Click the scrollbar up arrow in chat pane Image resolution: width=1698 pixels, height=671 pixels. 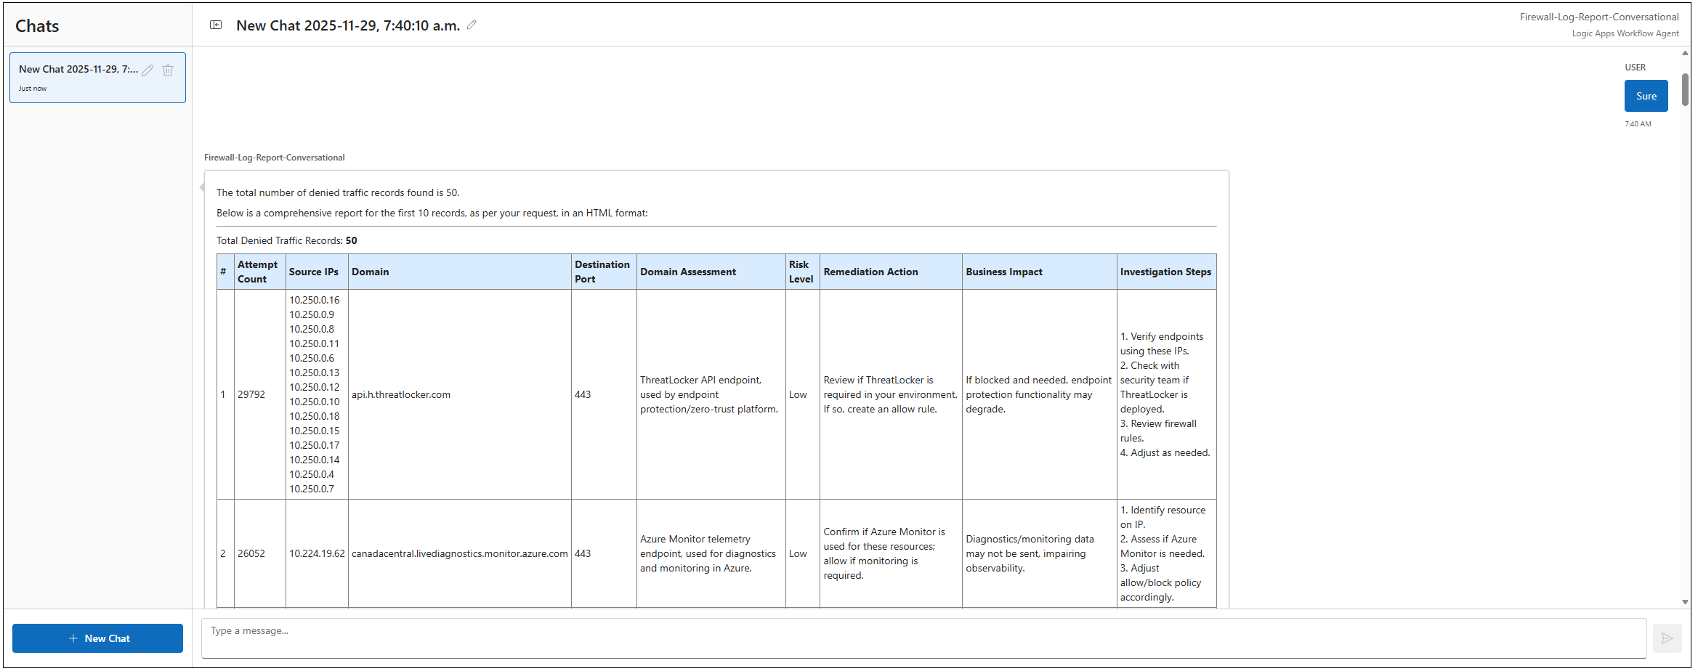[1685, 54]
